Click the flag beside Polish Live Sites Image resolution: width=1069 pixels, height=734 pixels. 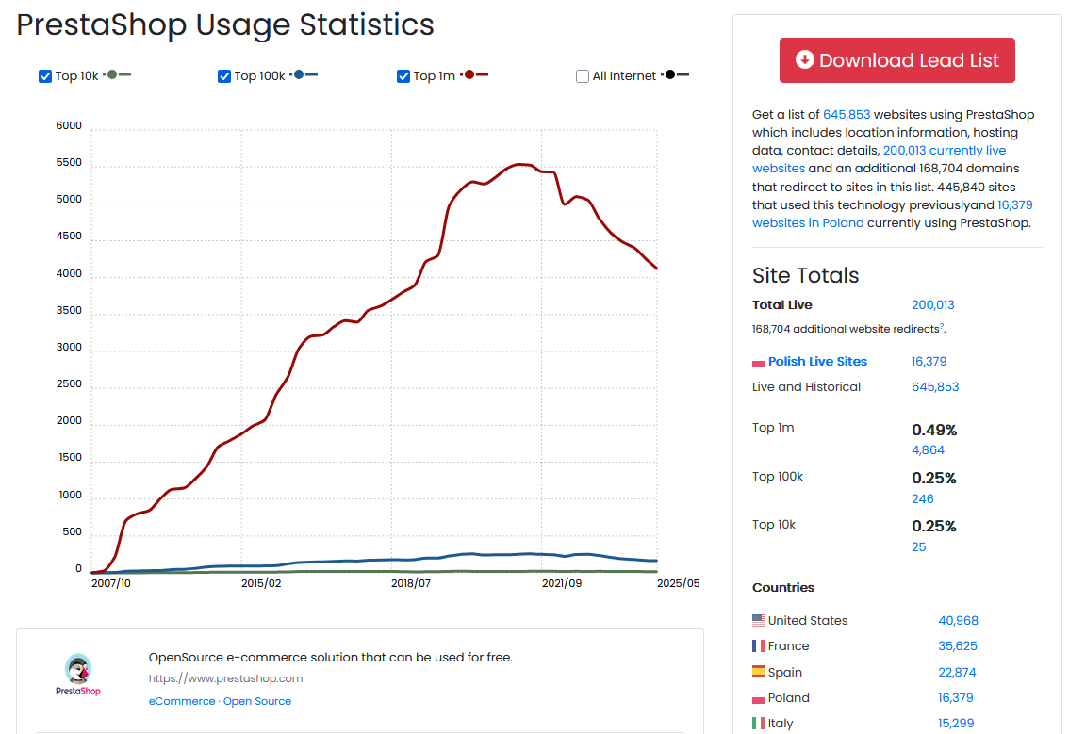tap(758, 363)
